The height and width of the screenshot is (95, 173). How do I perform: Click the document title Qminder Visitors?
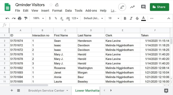coord(30,5)
